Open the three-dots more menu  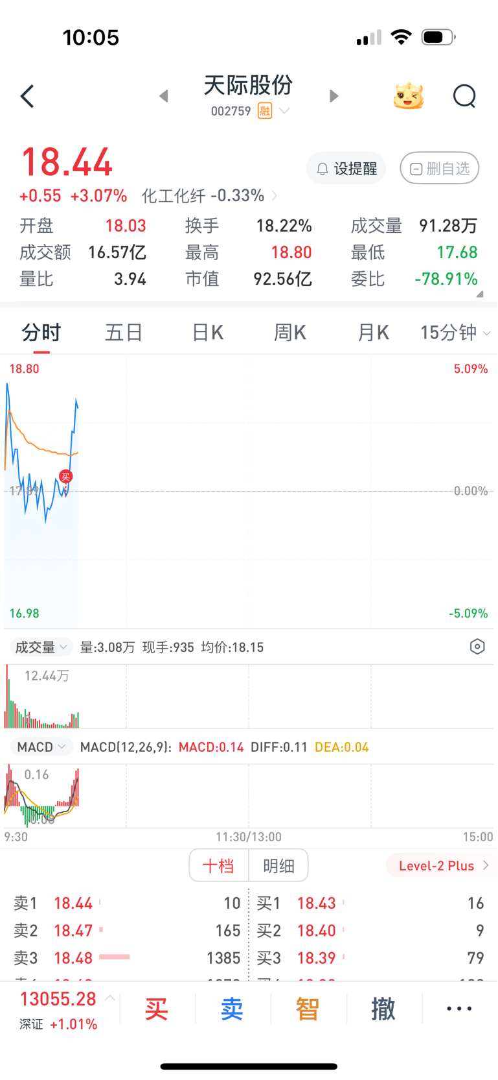(459, 1009)
